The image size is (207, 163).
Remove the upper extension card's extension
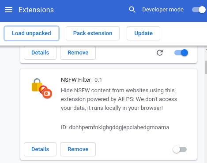78,53
